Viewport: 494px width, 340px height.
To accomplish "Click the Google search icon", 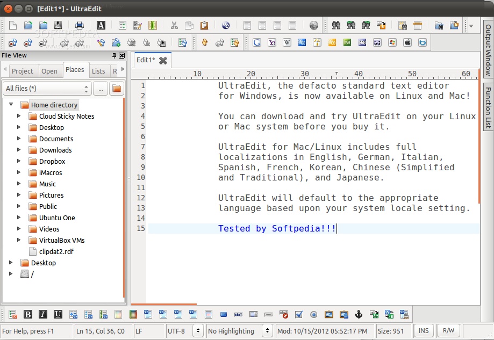I will pyautogui.click(x=257, y=42).
